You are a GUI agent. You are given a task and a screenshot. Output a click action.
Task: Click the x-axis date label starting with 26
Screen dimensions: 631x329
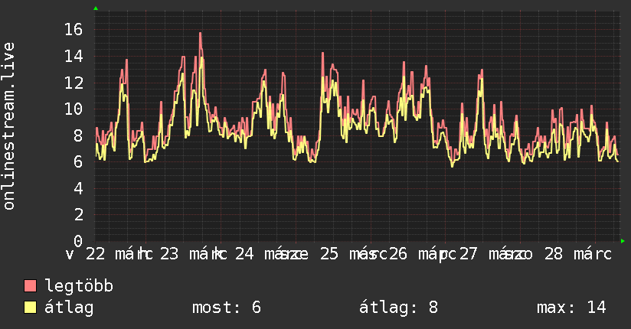point(423,254)
